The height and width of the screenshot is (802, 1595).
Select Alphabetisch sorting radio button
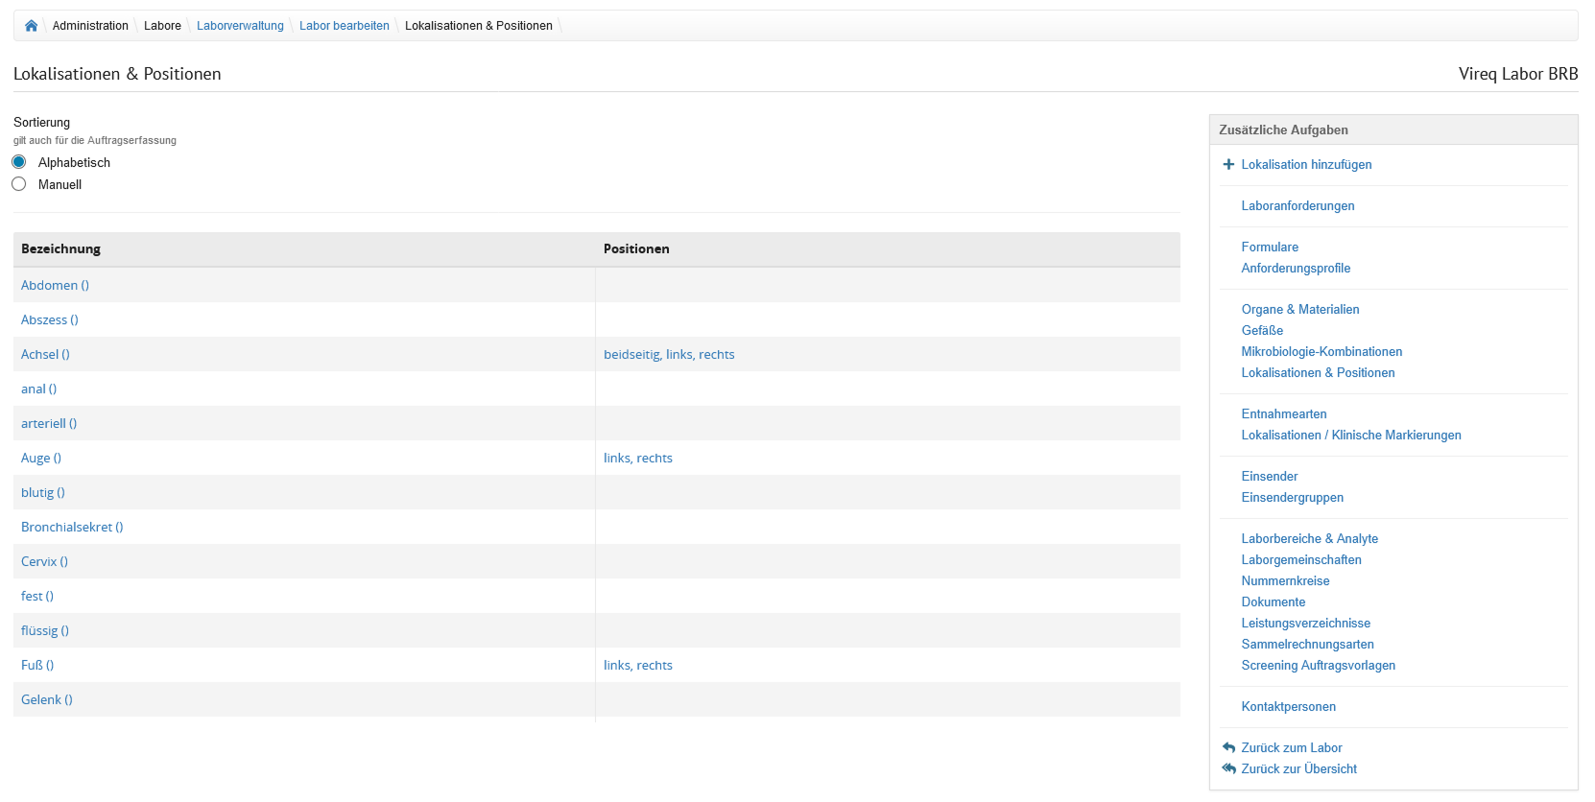pyautogui.click(x=19, y=162)
